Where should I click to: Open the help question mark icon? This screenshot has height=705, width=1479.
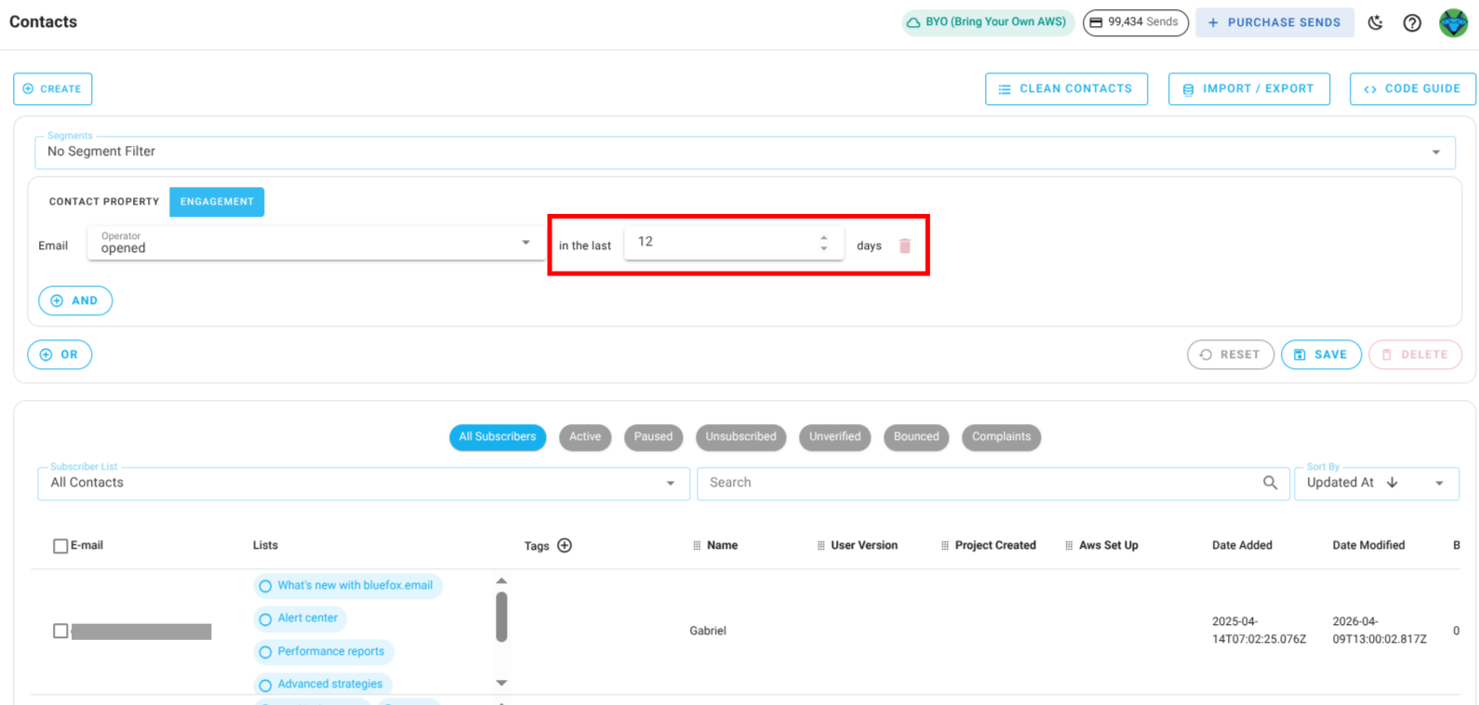1412,22
